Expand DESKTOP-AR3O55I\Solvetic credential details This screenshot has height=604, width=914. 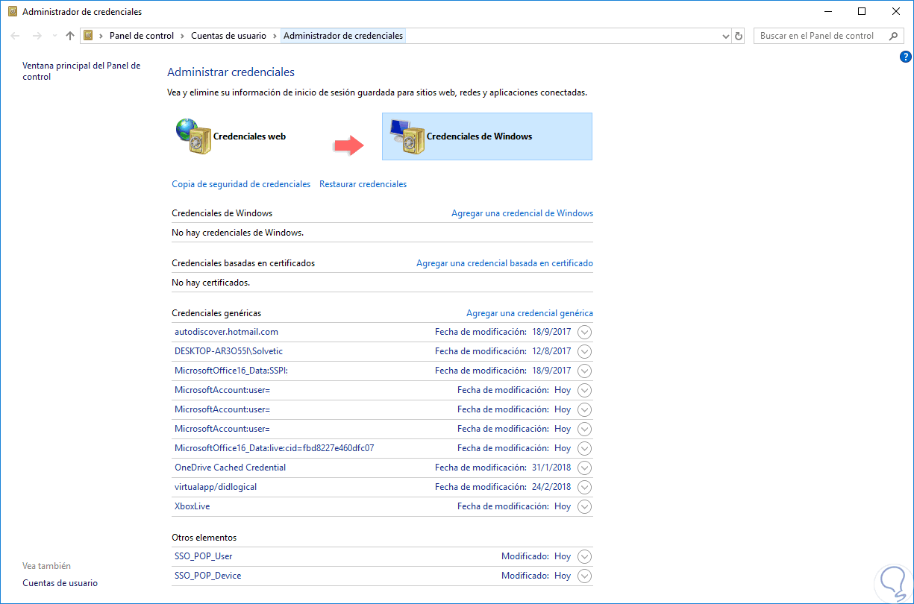[x=585, y=351]
